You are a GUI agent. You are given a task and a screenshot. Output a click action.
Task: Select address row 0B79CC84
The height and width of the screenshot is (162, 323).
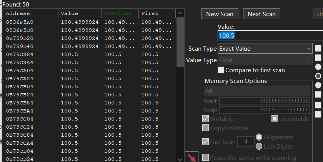(90, 135)
